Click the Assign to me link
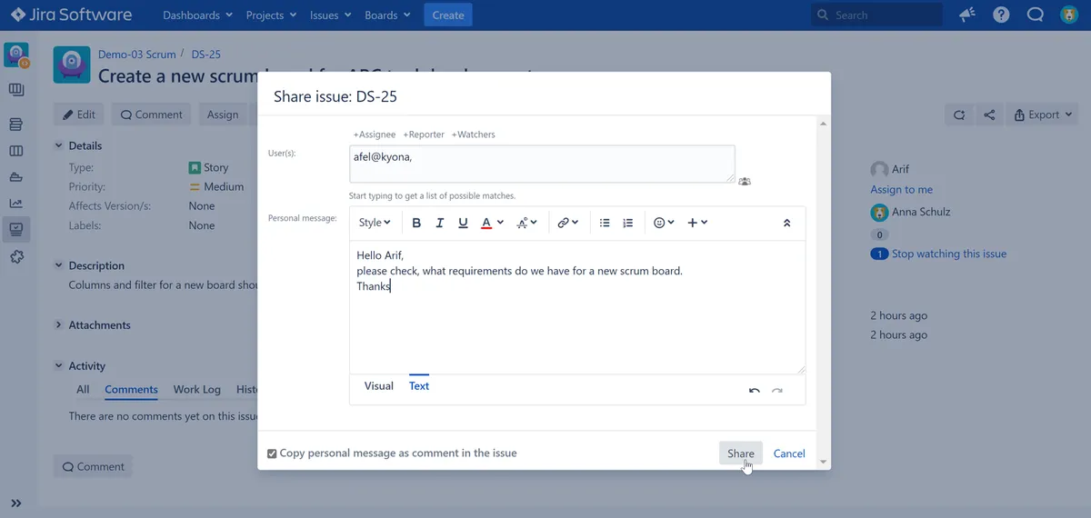Screen dimensions: 1091x518 (901, 189)
